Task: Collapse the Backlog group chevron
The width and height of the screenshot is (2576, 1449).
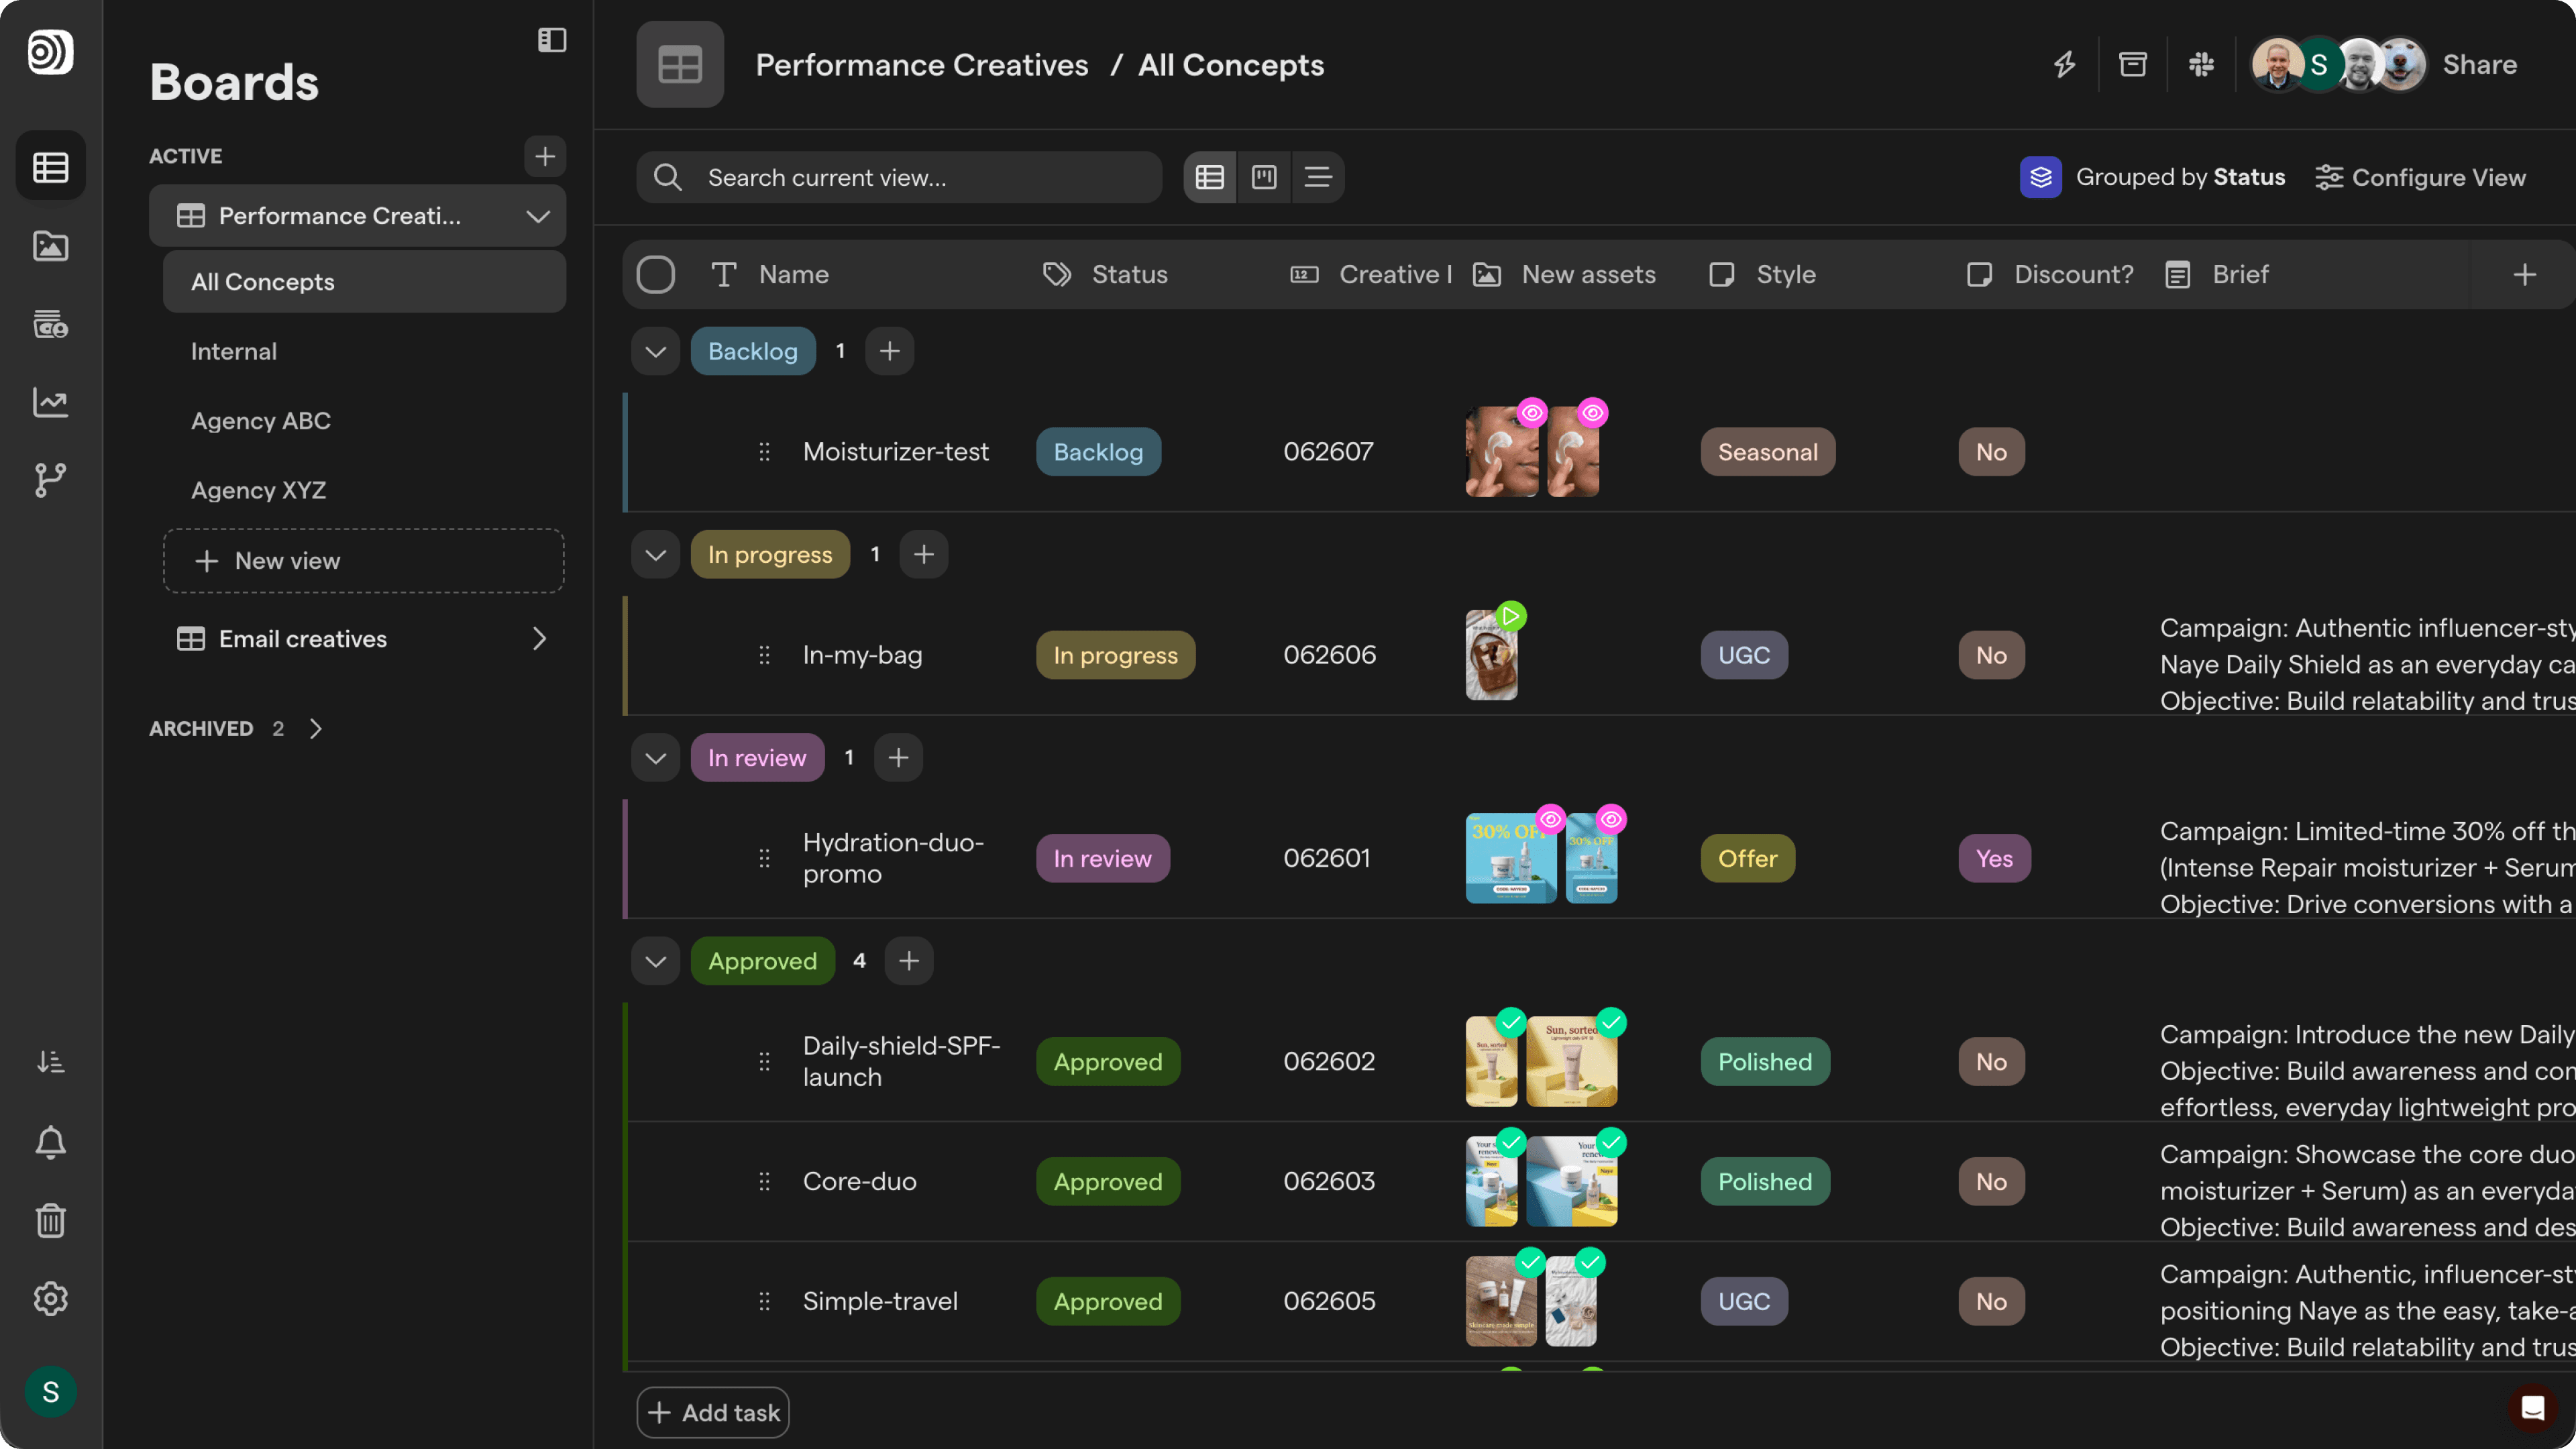Action: tap(656, 351)
